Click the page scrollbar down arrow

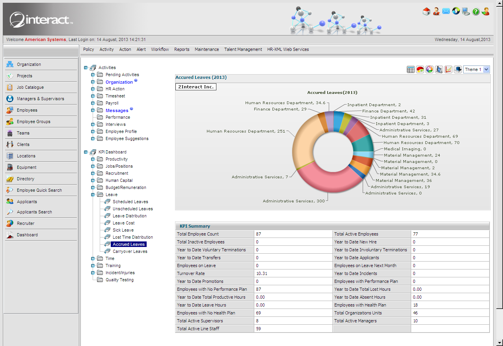tap(499, 342)
